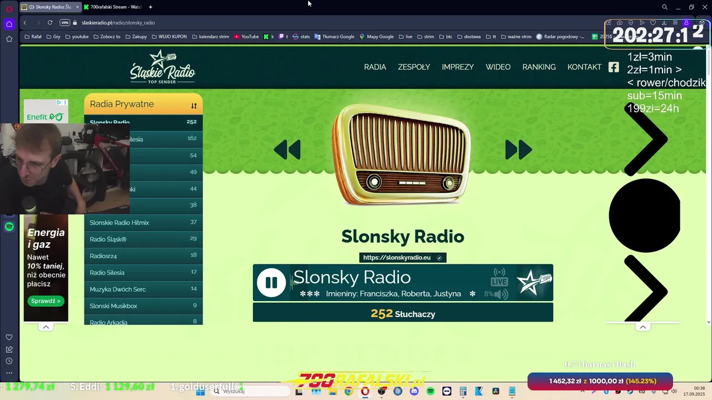
Task: Click the taskbar Wyszukaj search box
Action: (251, 391)
